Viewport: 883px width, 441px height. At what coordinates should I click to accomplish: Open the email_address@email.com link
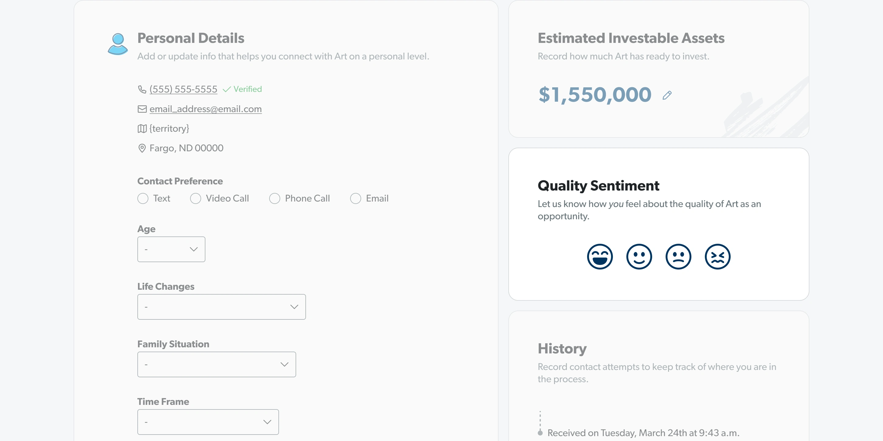(x=205, y=109)
